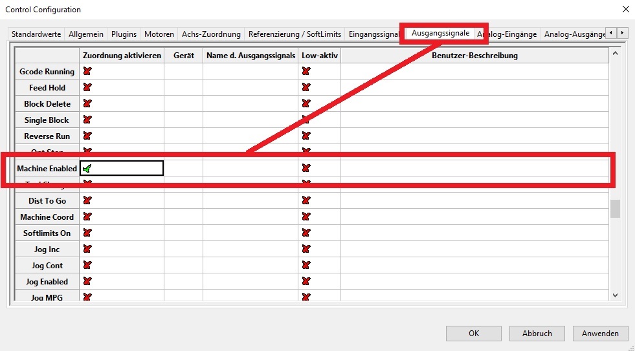The image size is (635, 351).
Task: Click the green check for Machine Enabled
Action: coord(87,168)
